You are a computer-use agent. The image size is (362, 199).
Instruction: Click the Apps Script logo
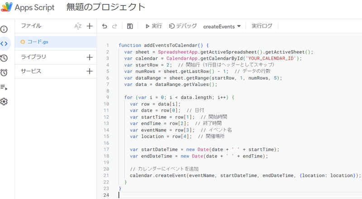pyautogui.click(x=6, y=7)
